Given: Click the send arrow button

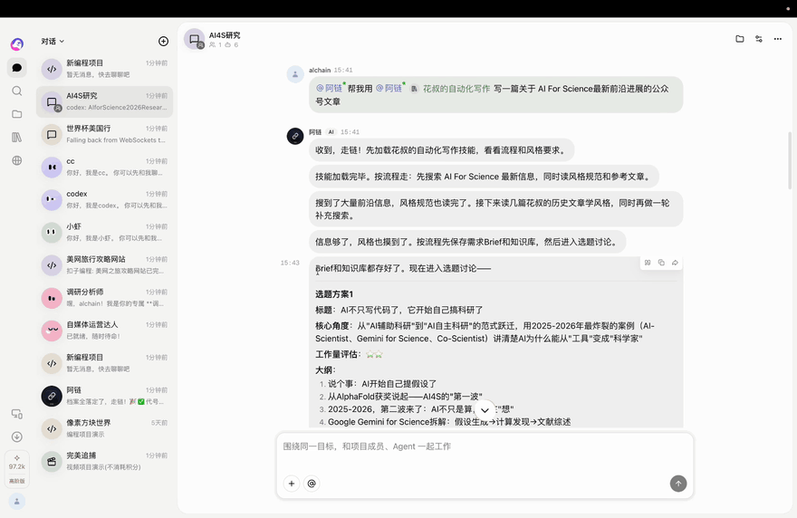Looking at the screenshot, I should tap(678, 484).
